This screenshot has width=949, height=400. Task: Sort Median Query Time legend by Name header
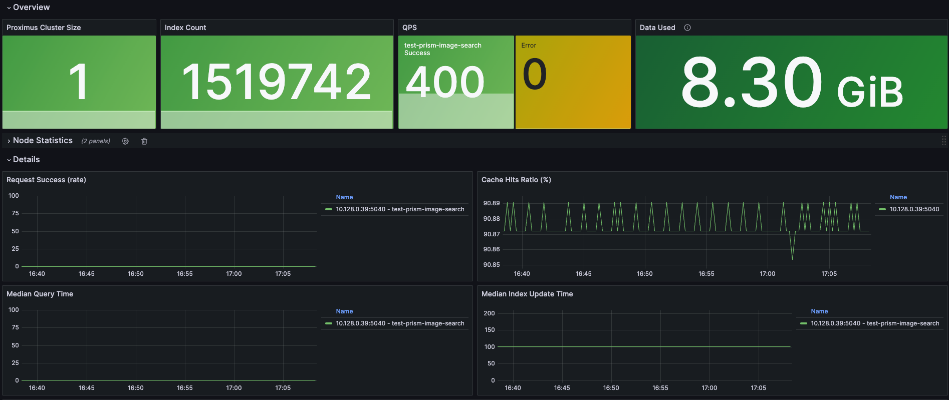tap(344, 311)
